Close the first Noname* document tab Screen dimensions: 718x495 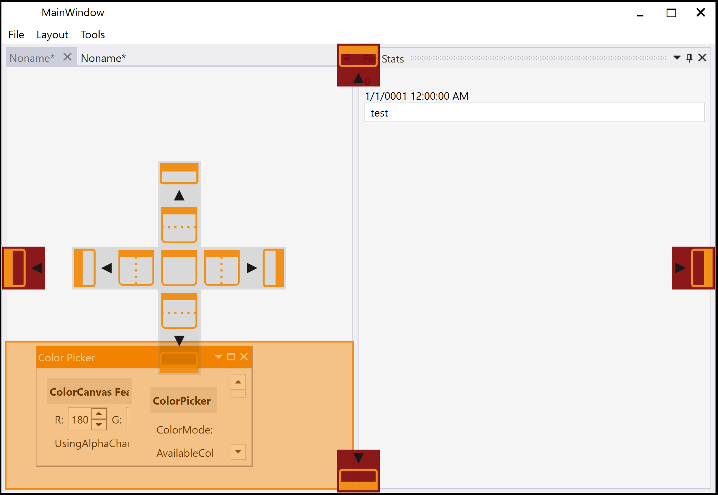[x=67, y=57]
